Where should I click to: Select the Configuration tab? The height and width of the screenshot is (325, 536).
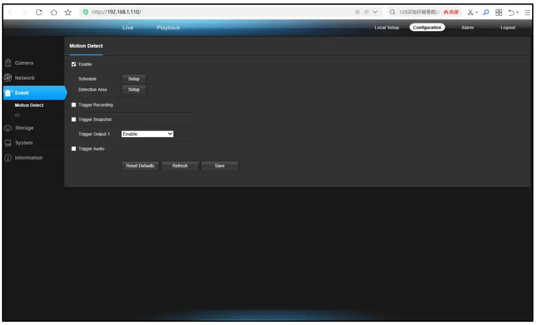tap(427, 27)
